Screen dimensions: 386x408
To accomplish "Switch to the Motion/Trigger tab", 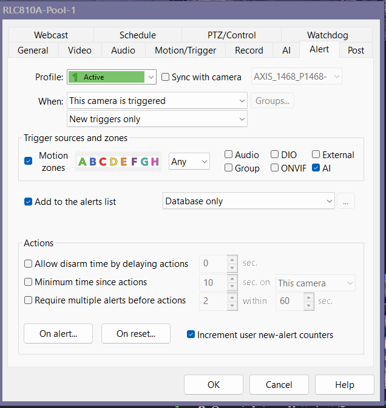I will pos(185,50).
